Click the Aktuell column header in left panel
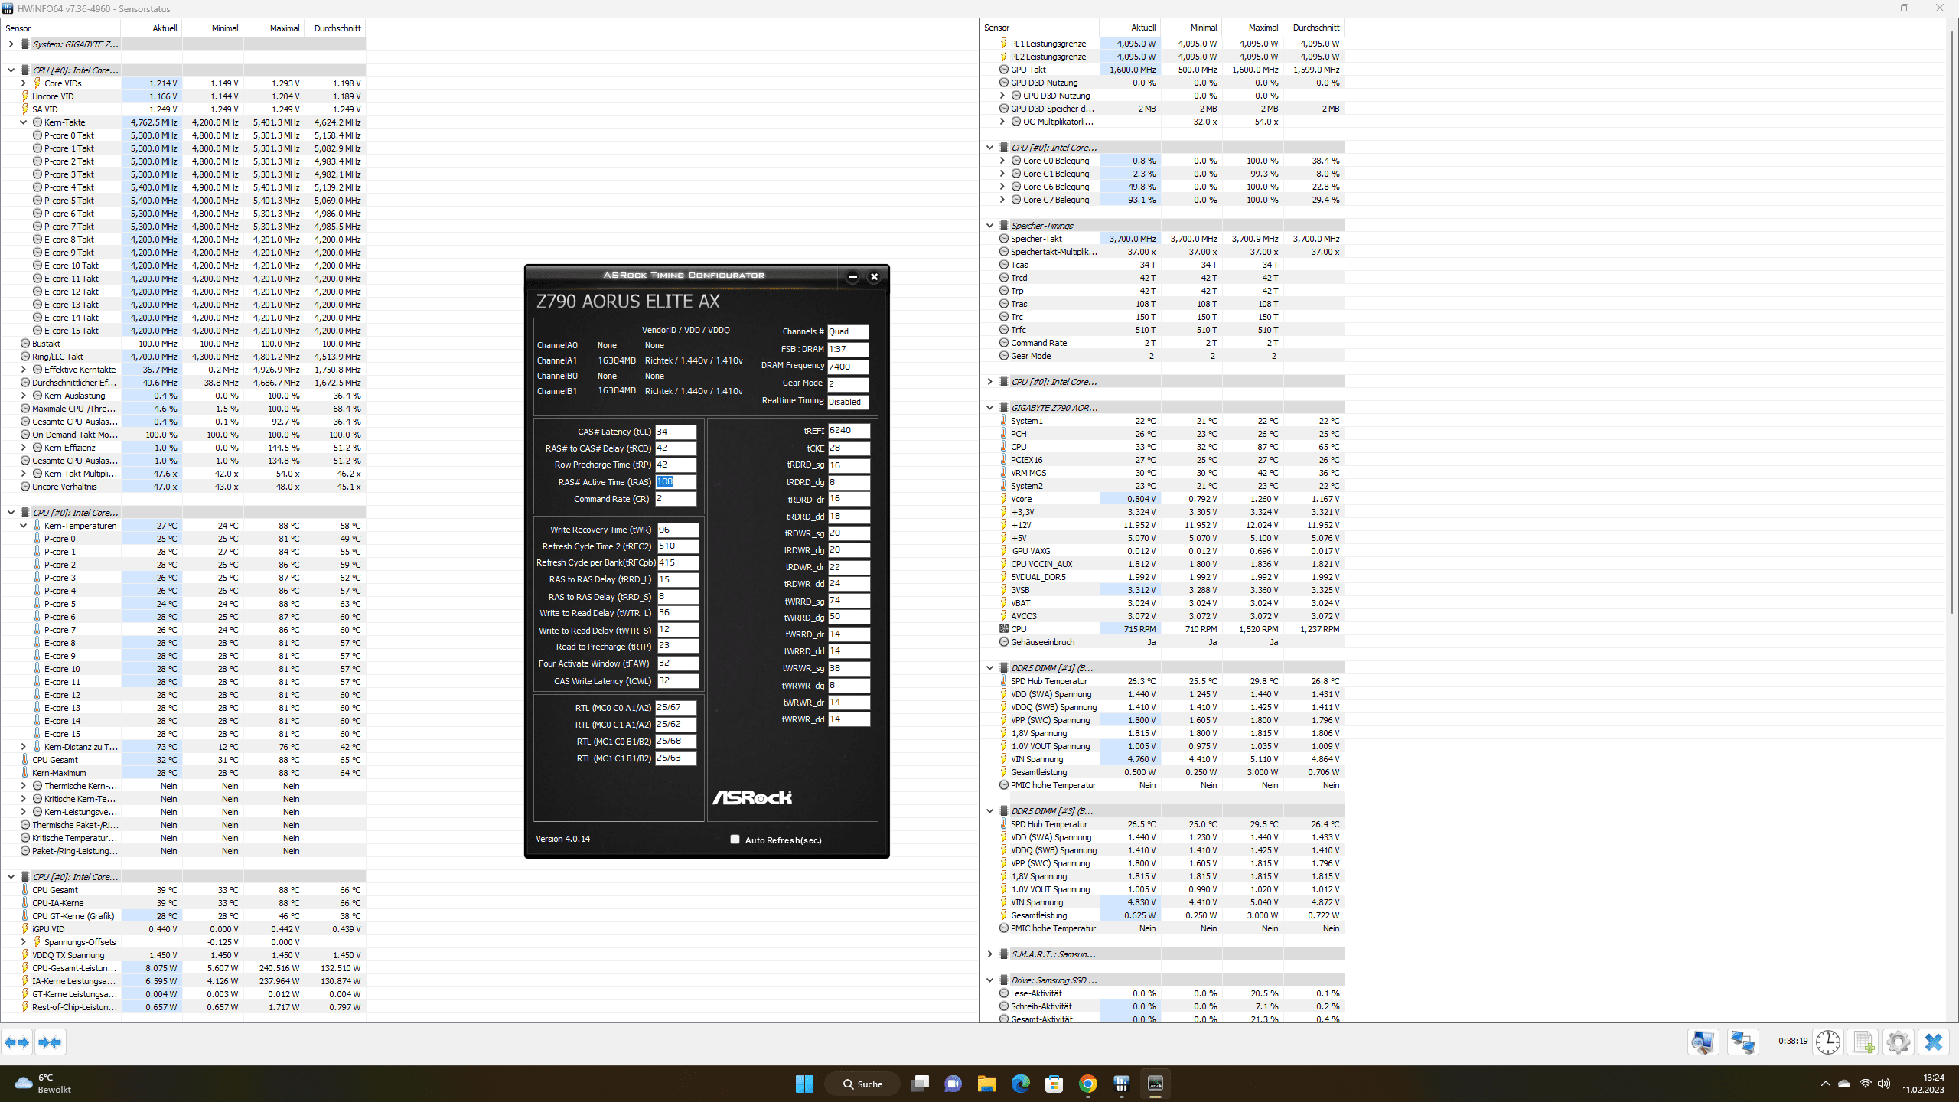Viewport: 1959px width, 1102px height. (x=152, y=28)
